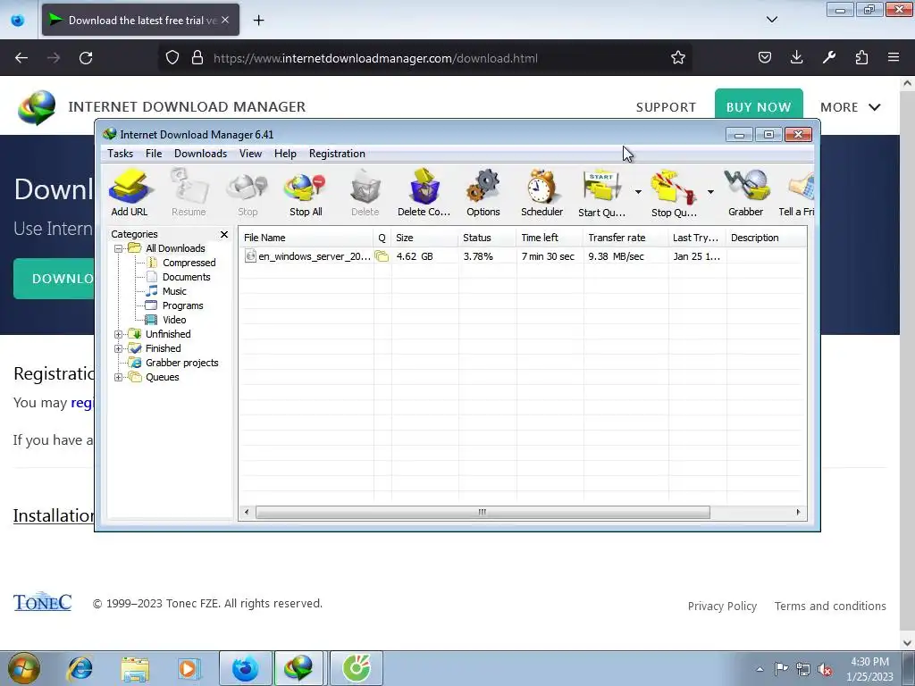
Task: Sort by Description column header
Action: 766,238
